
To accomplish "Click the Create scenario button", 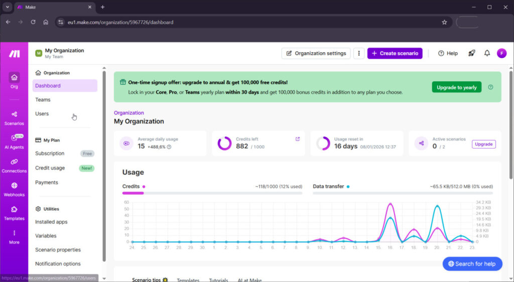I will [x=395, y=53].
